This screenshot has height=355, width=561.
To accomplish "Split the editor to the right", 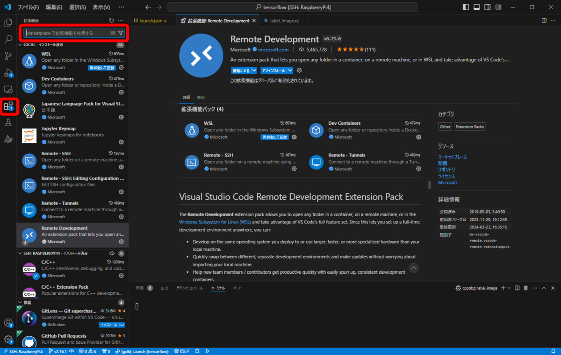I will (544, 21).
